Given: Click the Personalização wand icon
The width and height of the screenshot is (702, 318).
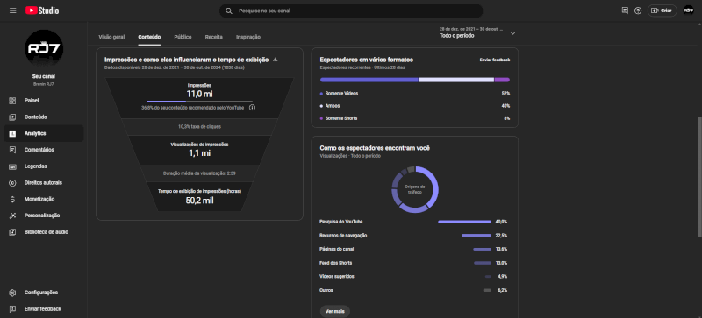Looking at the screenshot, I should (x=12, y=216).
